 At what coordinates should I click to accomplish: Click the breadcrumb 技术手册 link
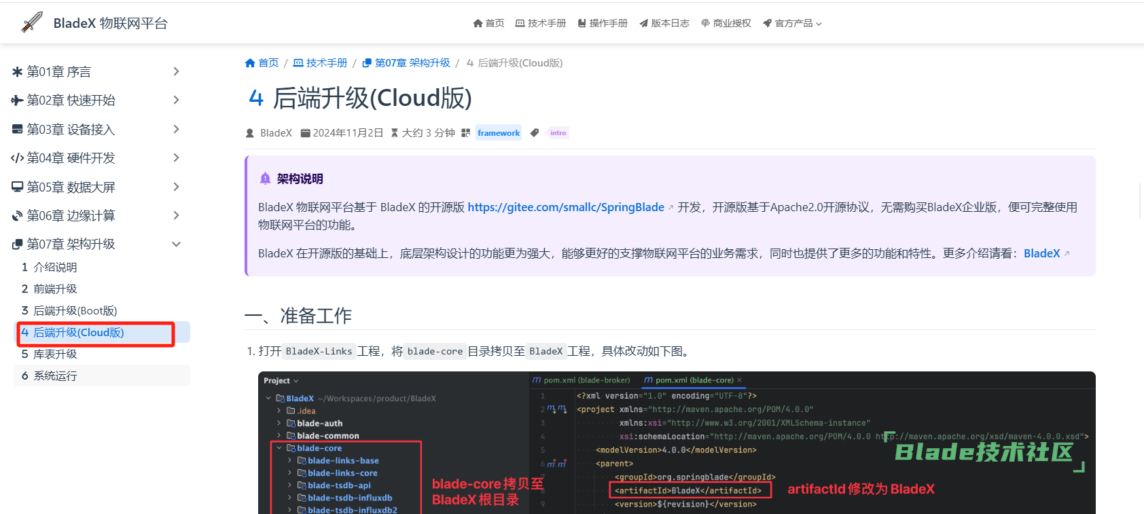point(320,63)
